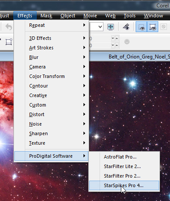Click the greyed-out dotted-square icon

click(x=163, y=27)
